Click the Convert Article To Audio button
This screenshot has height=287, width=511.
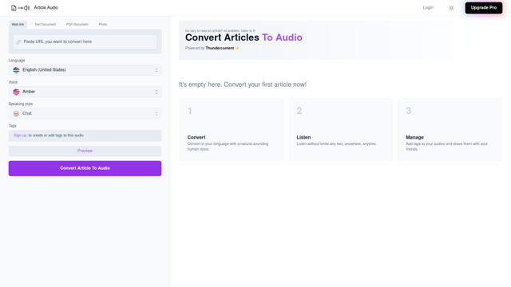[x=85, y=168]
